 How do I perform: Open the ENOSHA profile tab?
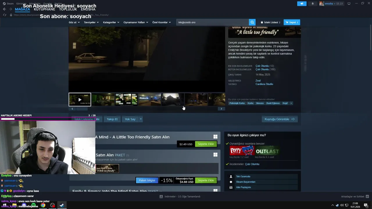(x=88, y=9)
